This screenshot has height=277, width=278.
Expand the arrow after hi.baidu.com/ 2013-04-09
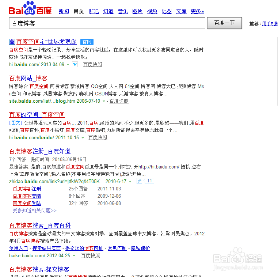(68, 65)
